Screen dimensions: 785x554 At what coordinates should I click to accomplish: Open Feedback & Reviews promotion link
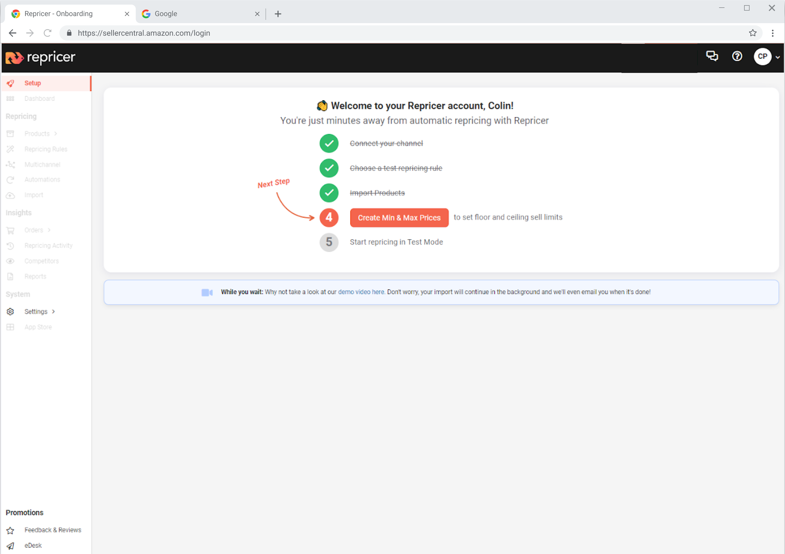pos(53,530)
